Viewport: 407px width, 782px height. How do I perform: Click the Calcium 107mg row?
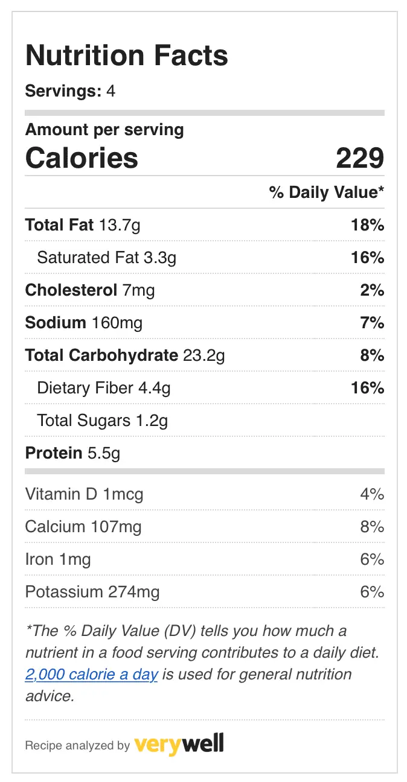tap(205, 527)
